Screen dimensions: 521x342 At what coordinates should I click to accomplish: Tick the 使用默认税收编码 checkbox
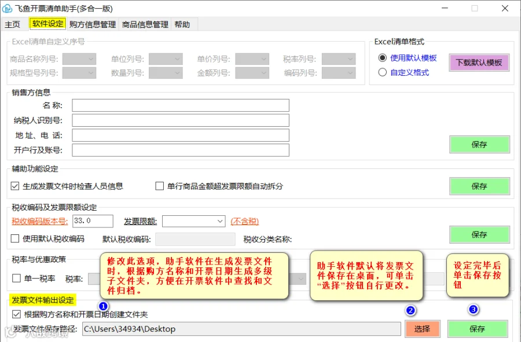[15, 238]
